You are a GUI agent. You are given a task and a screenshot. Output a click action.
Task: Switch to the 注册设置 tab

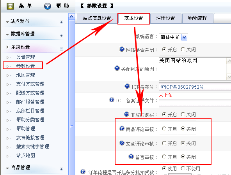pos(165,18)
